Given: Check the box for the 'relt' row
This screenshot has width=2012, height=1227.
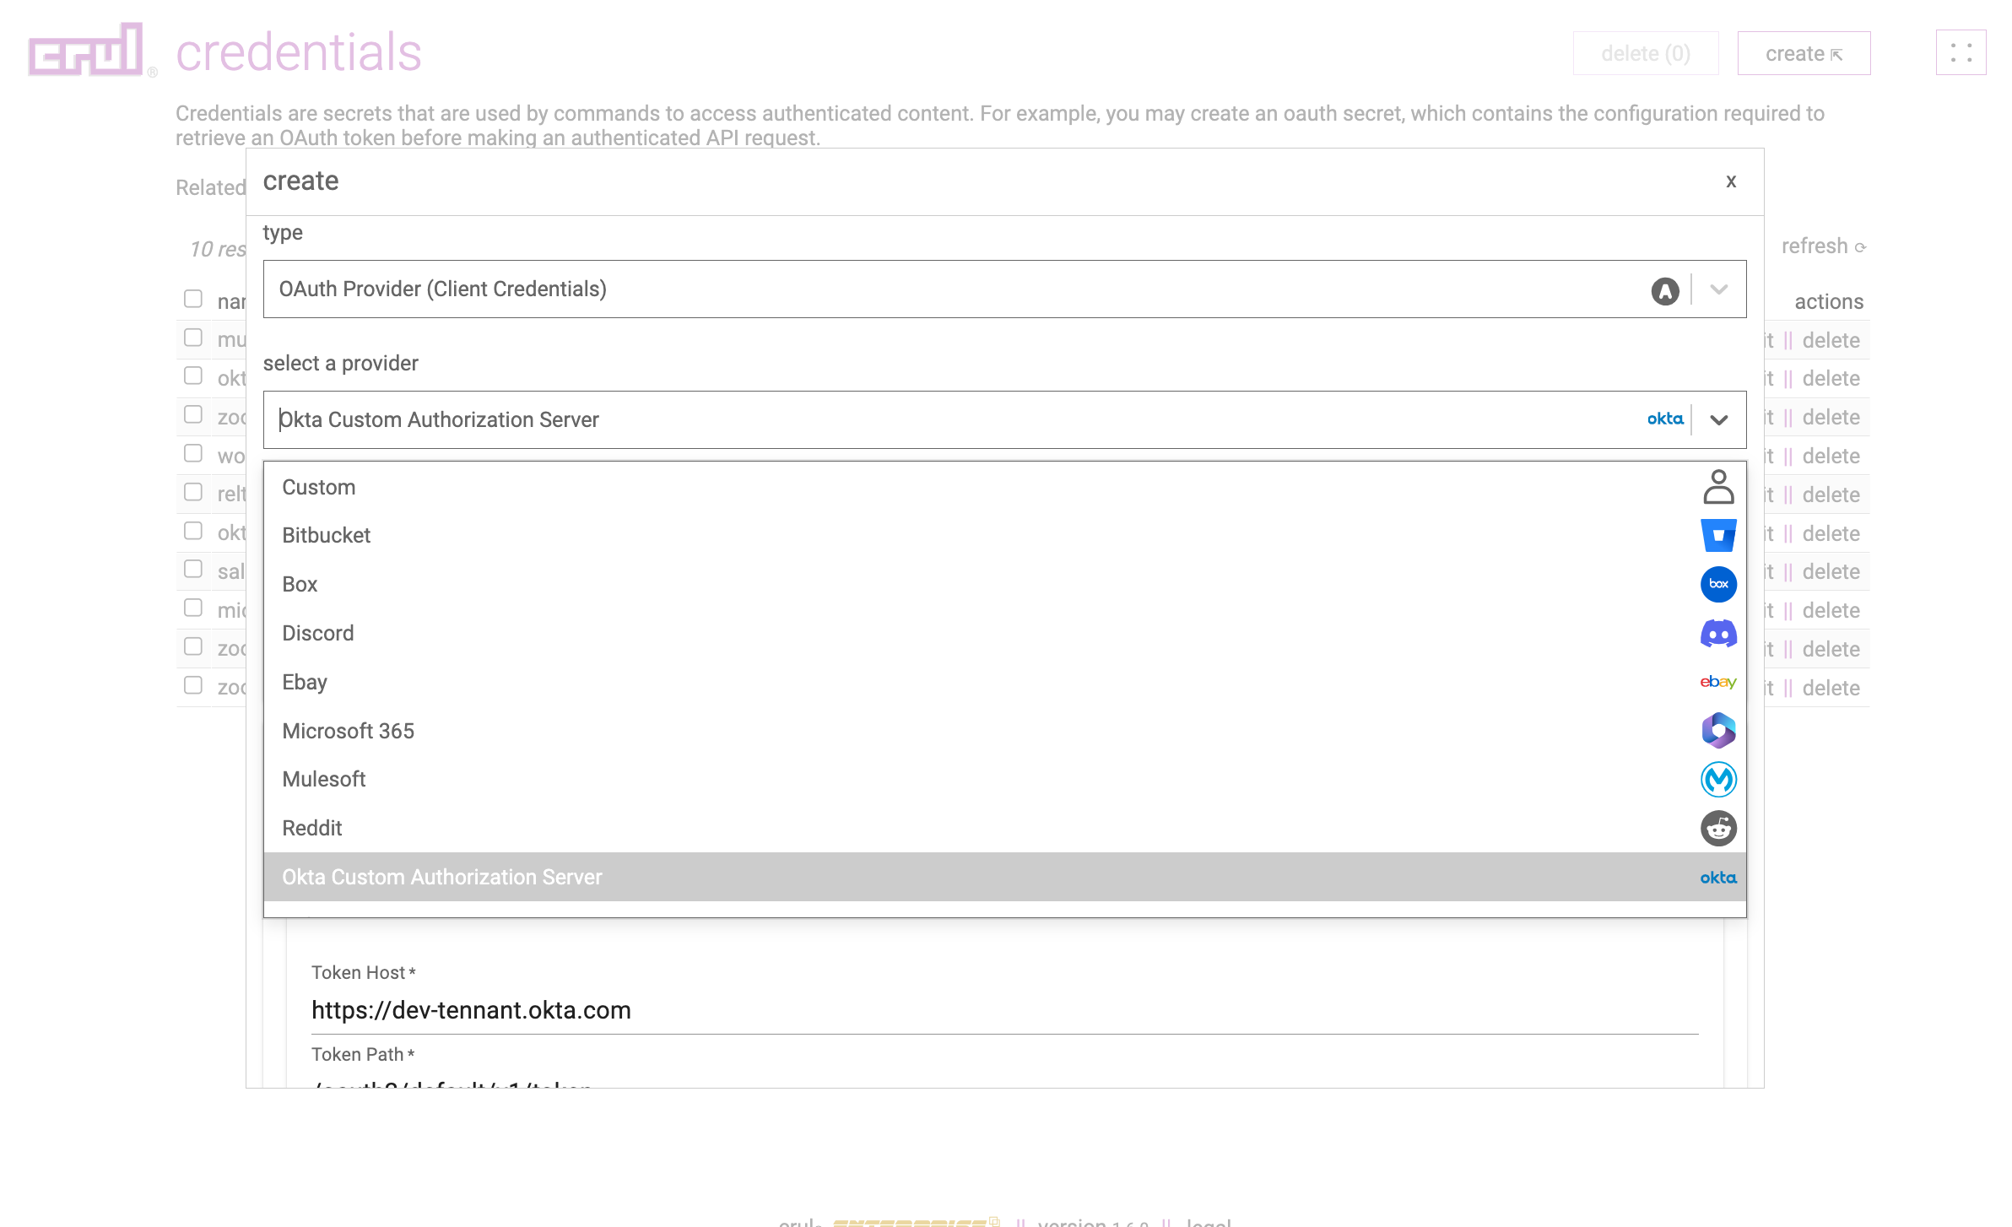Looking at the screenshot, I should [193, 492].
